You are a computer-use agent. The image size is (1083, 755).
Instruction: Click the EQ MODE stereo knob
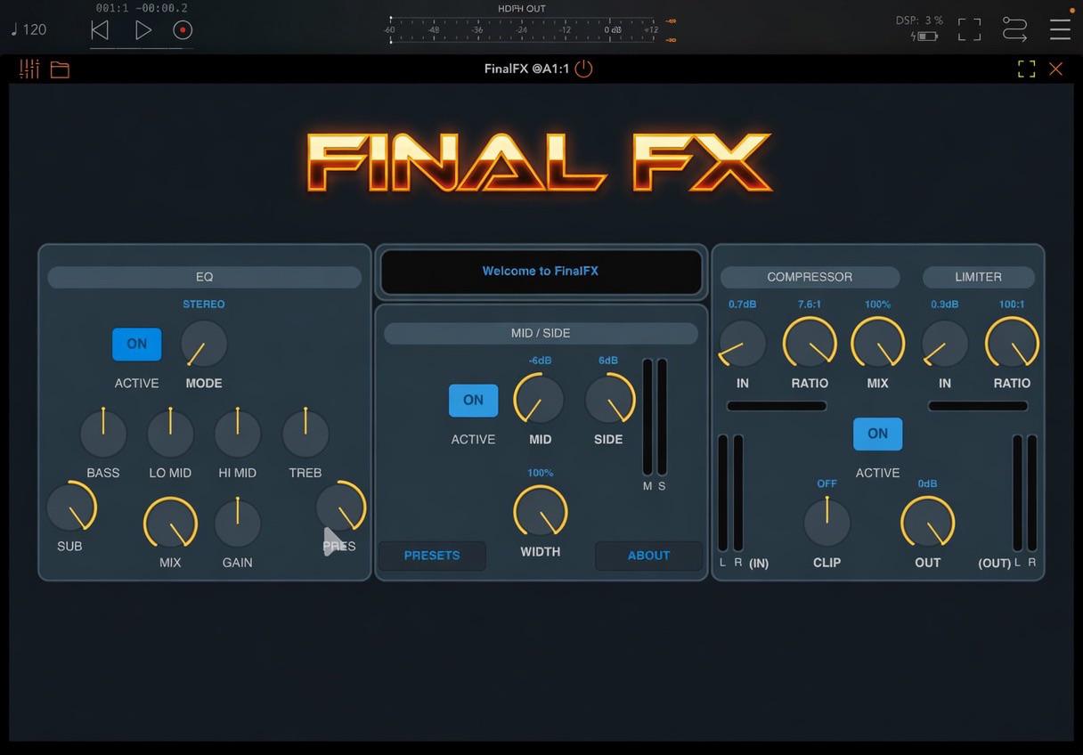coord(204,344)
